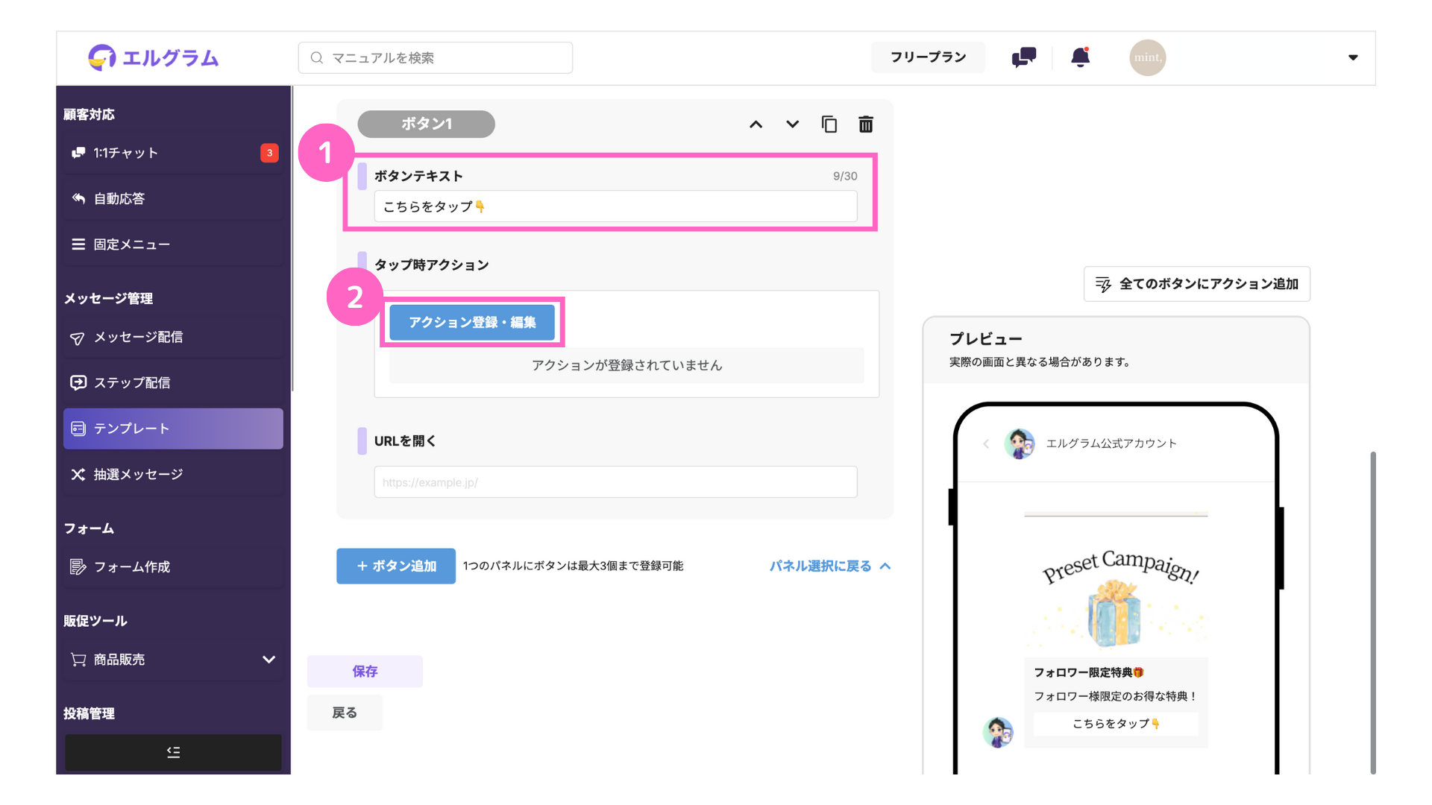Image resolution: width=1432 pixels, height=805 pixels.
Task: Click the URLを開く input field
Action: (x=615, y=482)
